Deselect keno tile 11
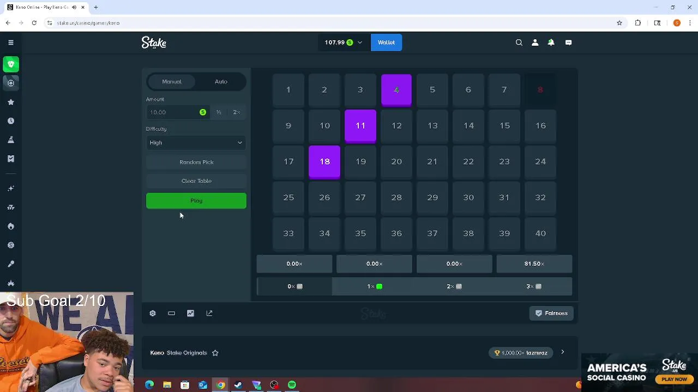The width and height of the screenshot is (698, 392). tap(360, 126)
